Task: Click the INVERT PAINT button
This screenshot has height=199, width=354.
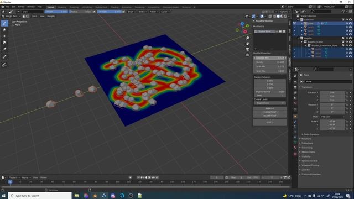Action: pos(270,116)
